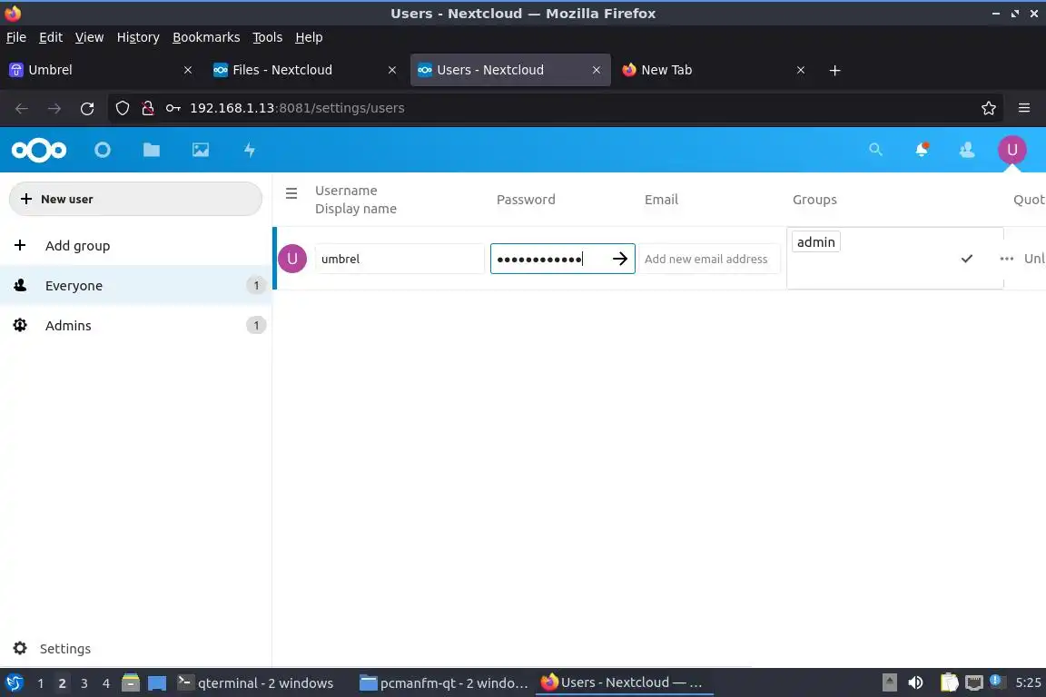
Task: Click the Add new email address field
Action: point(709,259)
